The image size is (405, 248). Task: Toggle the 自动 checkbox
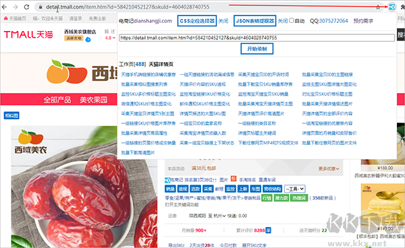[x=292, y=21]
